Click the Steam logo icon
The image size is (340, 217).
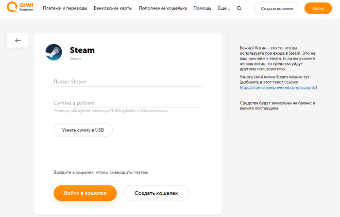point(53,52)
